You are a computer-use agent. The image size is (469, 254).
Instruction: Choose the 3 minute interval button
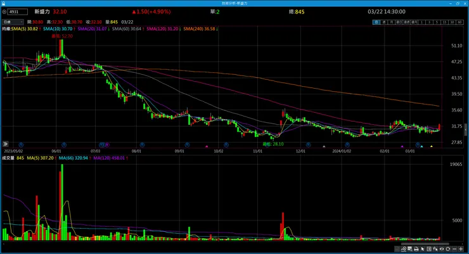tap(429, 22)
